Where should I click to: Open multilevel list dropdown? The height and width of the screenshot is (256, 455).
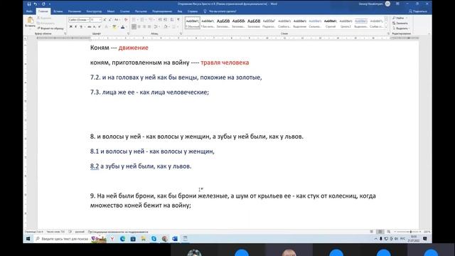pos(155,20)
